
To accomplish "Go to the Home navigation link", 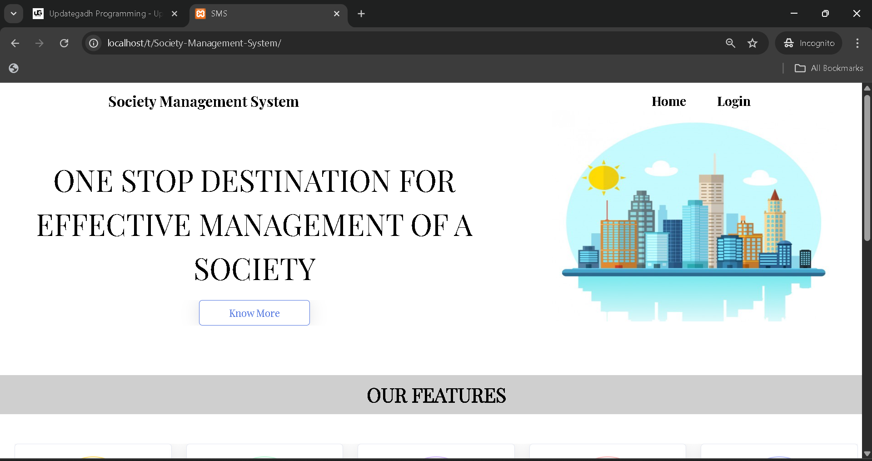I will click(668, 101).
